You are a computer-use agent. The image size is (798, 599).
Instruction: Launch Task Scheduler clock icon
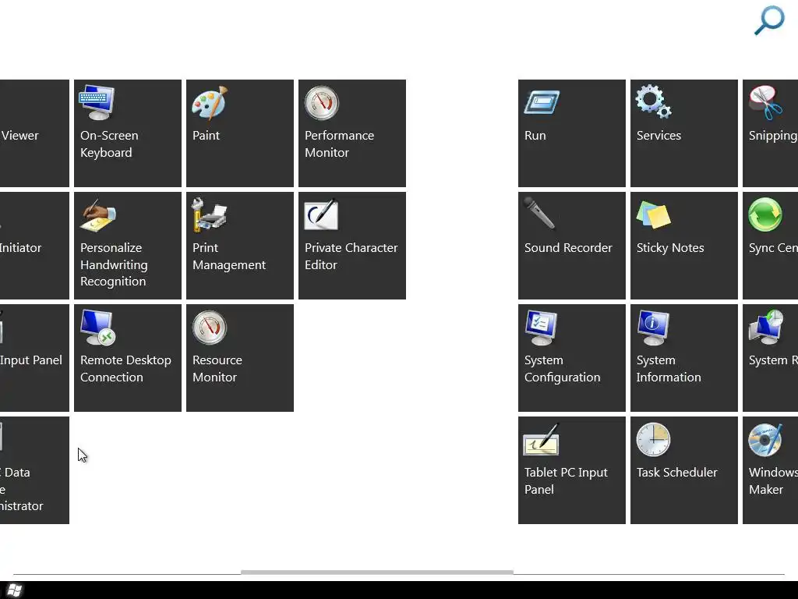(654, 439)
